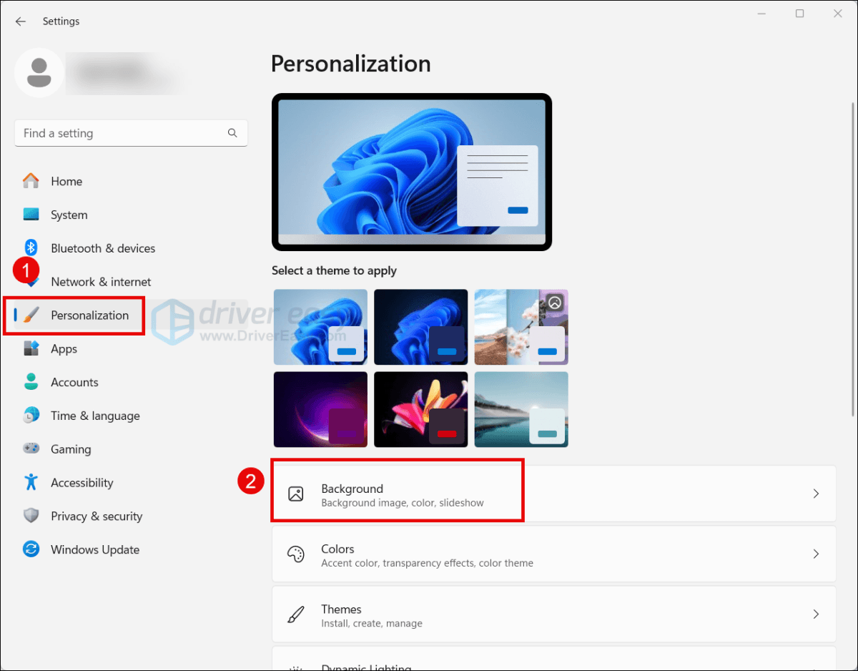Select the dark blue bloom theme thumbnail

pos(420,327)
